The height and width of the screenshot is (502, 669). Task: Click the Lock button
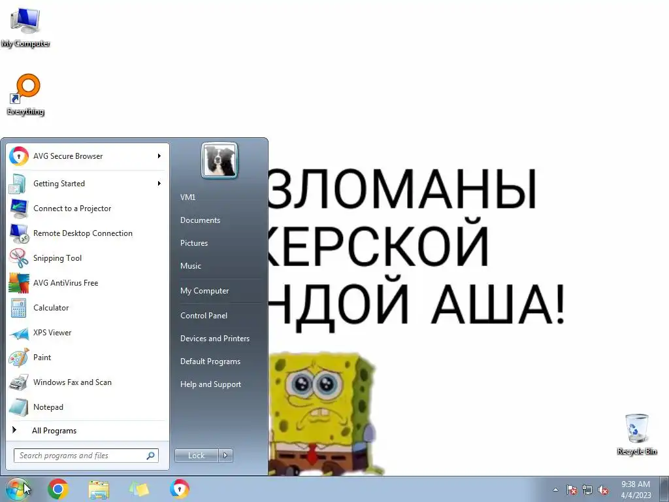pyautogui.click(x=196, y=456)
